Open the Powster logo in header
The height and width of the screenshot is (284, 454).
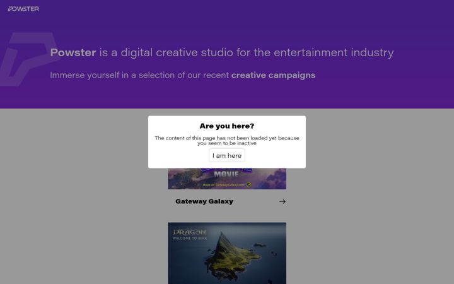coord(23,9)
